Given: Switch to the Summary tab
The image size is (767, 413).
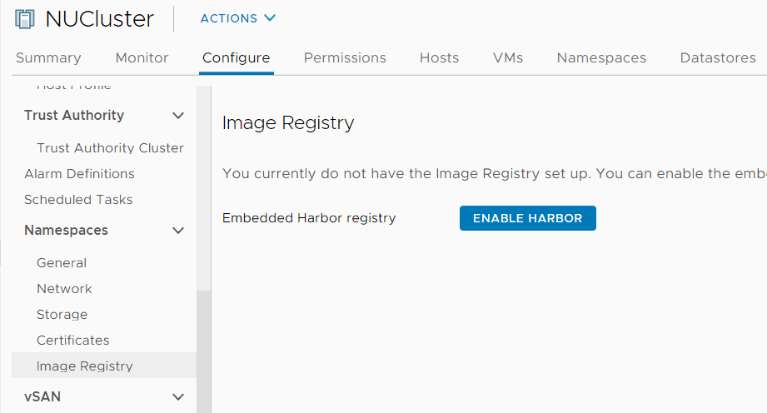Looking at the screenshot, I should coord(48,57).
